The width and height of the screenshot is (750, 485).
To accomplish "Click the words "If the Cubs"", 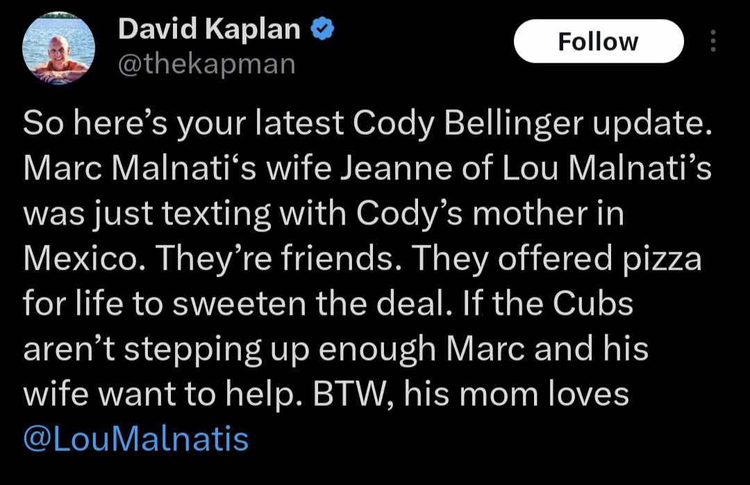I will coord(548,304).
